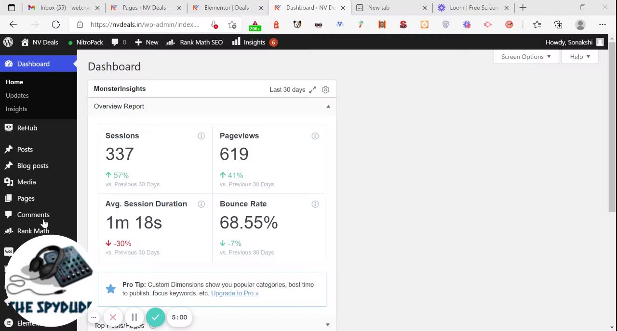Image resolution: width=617 pixels, height=331 pixels.
Task: Select the Last 30 days date range
Action: tap(287, 89)
